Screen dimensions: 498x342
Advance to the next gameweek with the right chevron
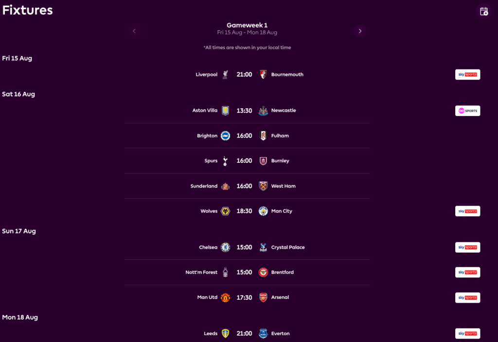pos(360,31)
